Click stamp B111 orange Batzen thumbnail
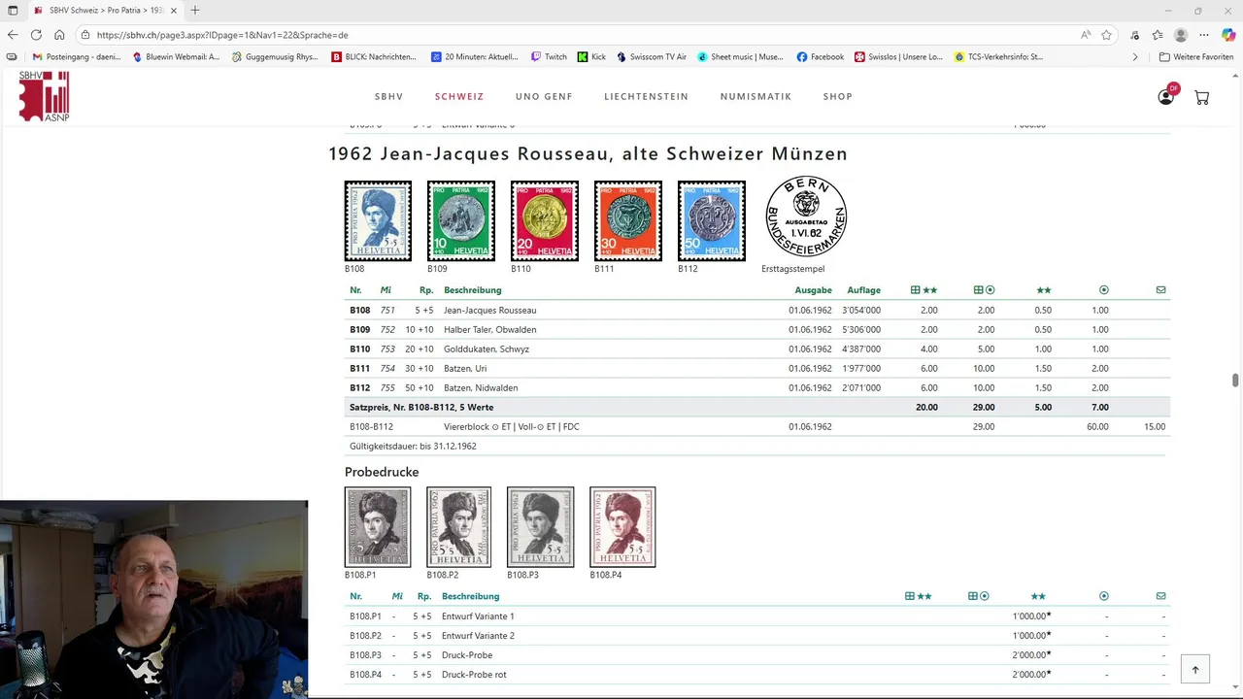 (x=628, y=220)
